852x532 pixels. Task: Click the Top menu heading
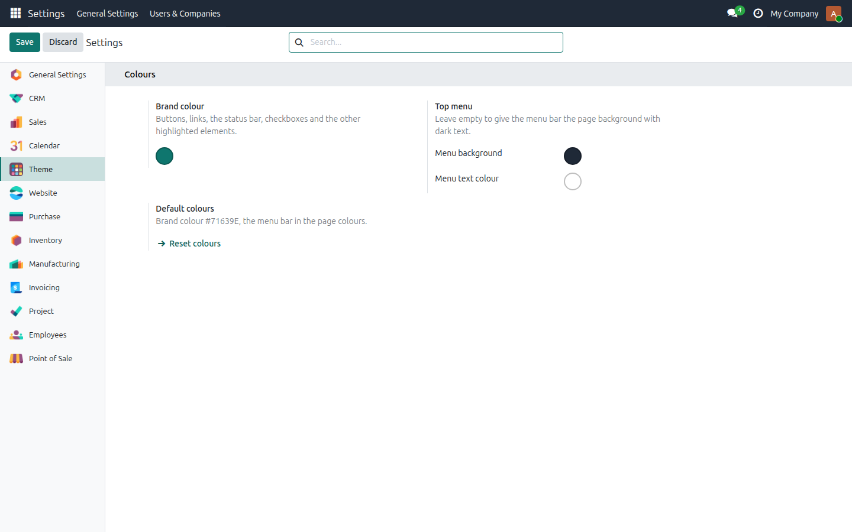(x=454, y=106)
